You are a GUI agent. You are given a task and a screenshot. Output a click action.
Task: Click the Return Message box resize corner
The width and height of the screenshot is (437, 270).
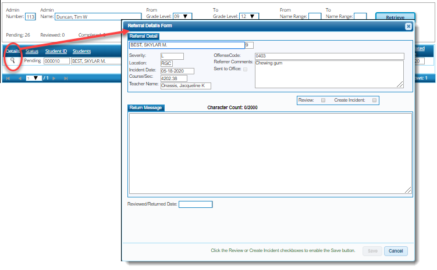(x=408, y=189)
